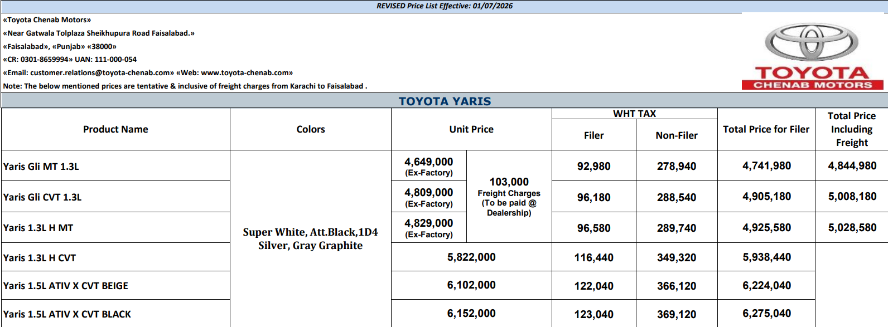Click non-filer tax value 278,940
888x327 pixels.
[x=677, y=167]
